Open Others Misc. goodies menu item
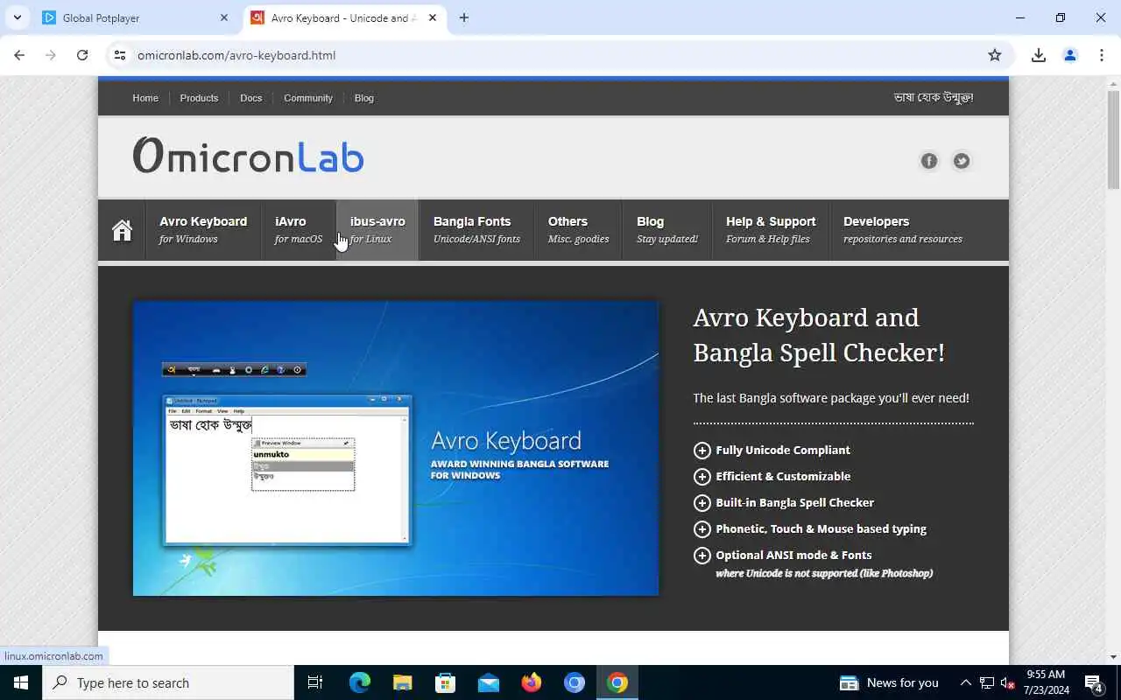The width and height of the screenshot is (1121, 700). (x=578, y=230)
